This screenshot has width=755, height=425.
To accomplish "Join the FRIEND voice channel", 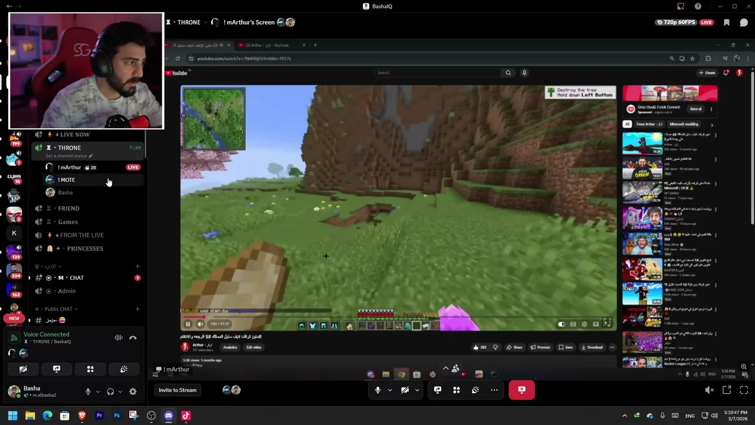I will click(x=87, y=208).
